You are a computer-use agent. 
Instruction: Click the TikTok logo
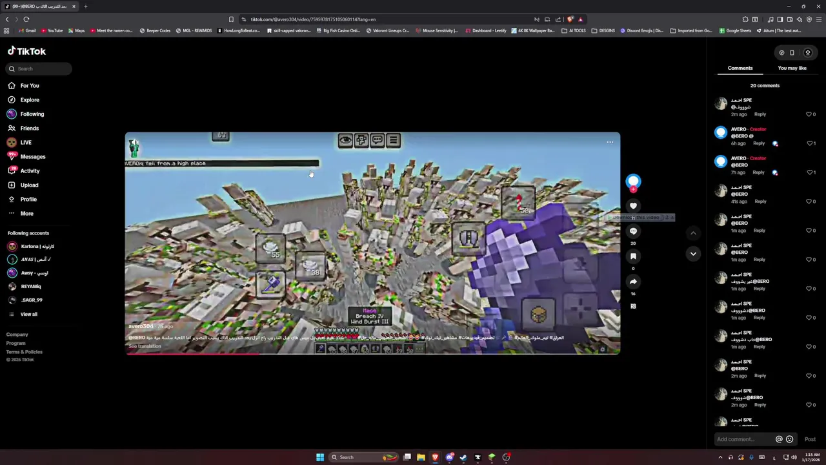coord(26,51)
